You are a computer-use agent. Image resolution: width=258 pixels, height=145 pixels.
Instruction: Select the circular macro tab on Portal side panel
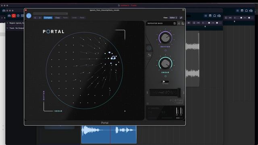149,48
